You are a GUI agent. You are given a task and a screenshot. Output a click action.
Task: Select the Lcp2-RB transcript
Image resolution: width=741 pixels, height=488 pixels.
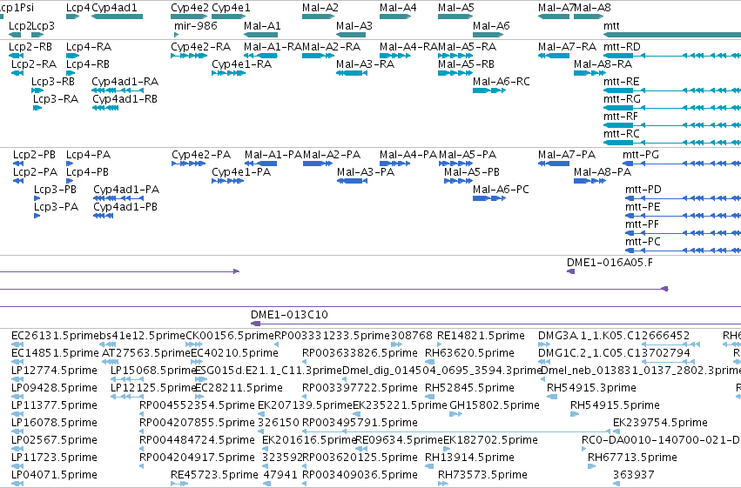pos(17,56)
